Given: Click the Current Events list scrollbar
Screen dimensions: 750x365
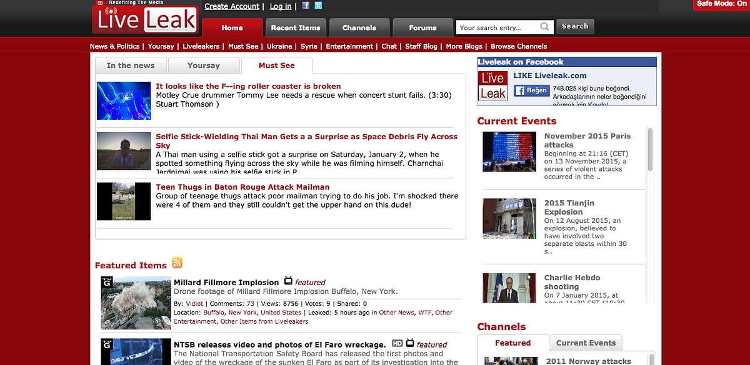Looking at the screenshot, I should tap(651, 150).
